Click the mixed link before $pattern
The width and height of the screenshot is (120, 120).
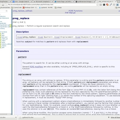click(x=40, y=37)
